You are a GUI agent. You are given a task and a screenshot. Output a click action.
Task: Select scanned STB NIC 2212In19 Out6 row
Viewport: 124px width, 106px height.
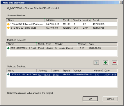tap(62, 28)
